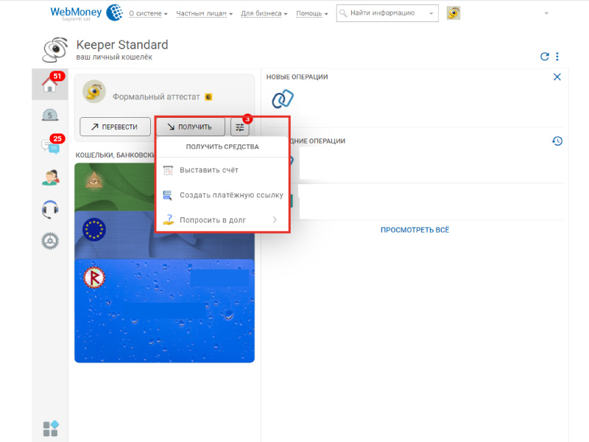Expand the 'О системе' dropdown menu

click(148, 13)
